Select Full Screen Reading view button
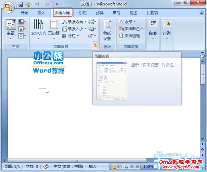The width and height of the screenshot is (207, 172). tap(120, 167)
